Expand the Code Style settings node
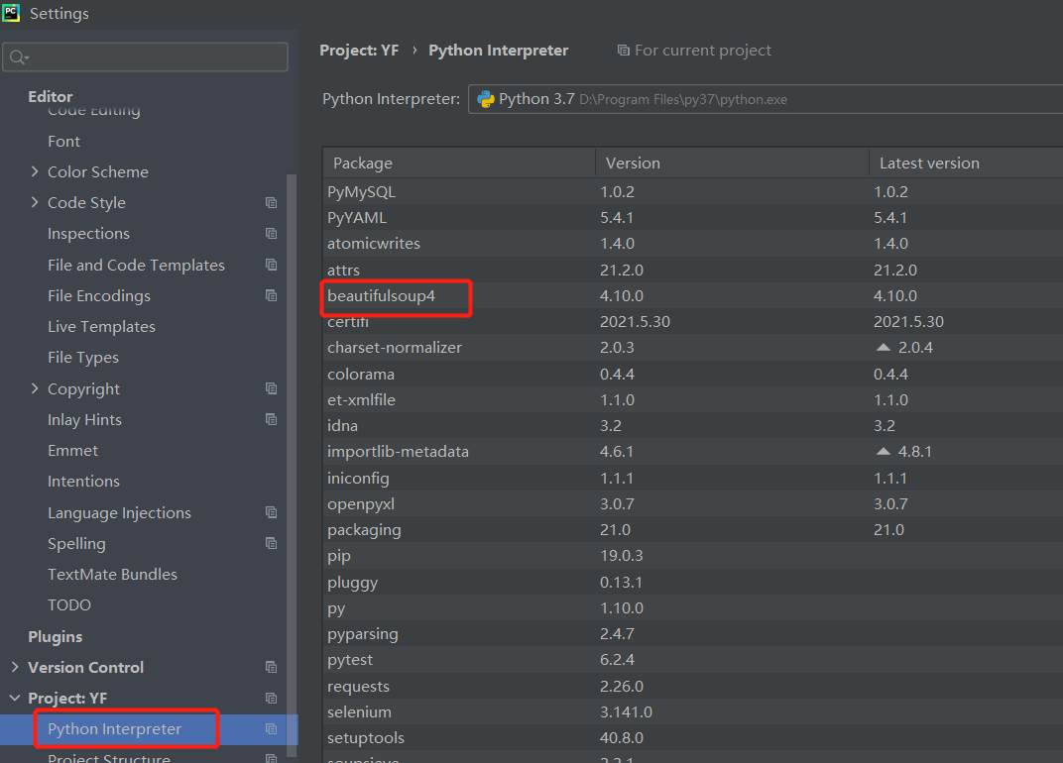 click(x=35, y=202)
